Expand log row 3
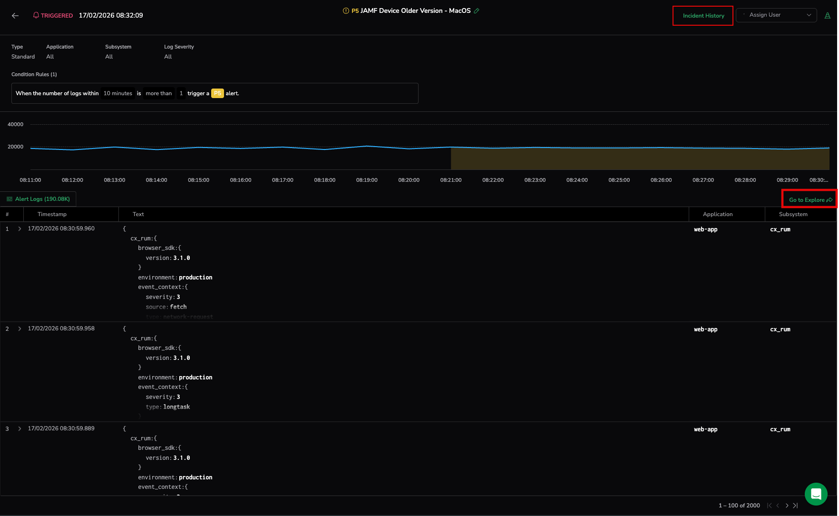Screen dimensions: 839x516 coord(20,429)
